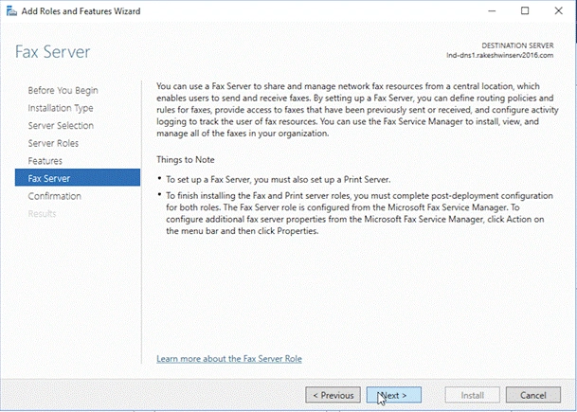
Task: Click server name lnd-dns1.rakeshwinserv2016.com
Action: 500,56
